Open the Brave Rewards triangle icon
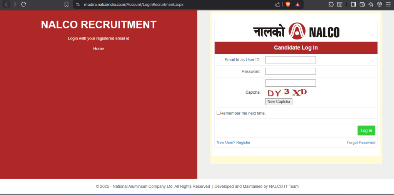Viewport: 394px width, 195px height. pos(297,4)
